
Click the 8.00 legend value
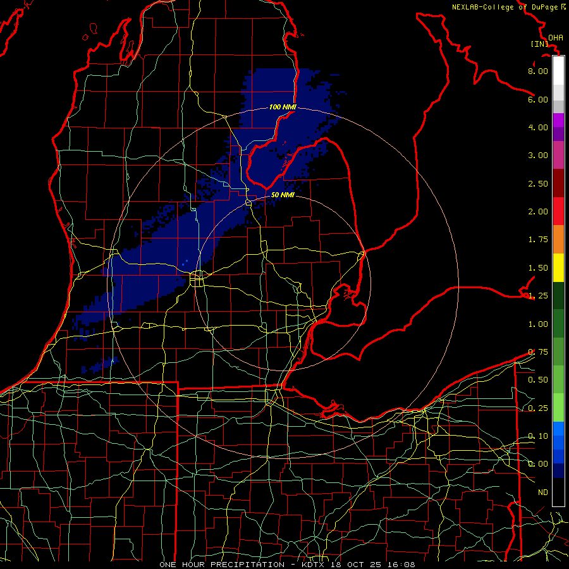tap(538, 71)
